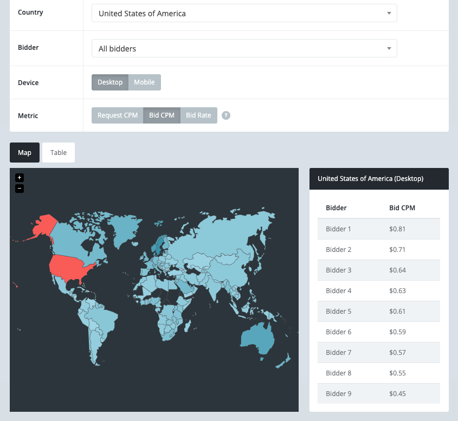Select the Map view tab
The image size is (458, 421).
click(x=24, y=152)
